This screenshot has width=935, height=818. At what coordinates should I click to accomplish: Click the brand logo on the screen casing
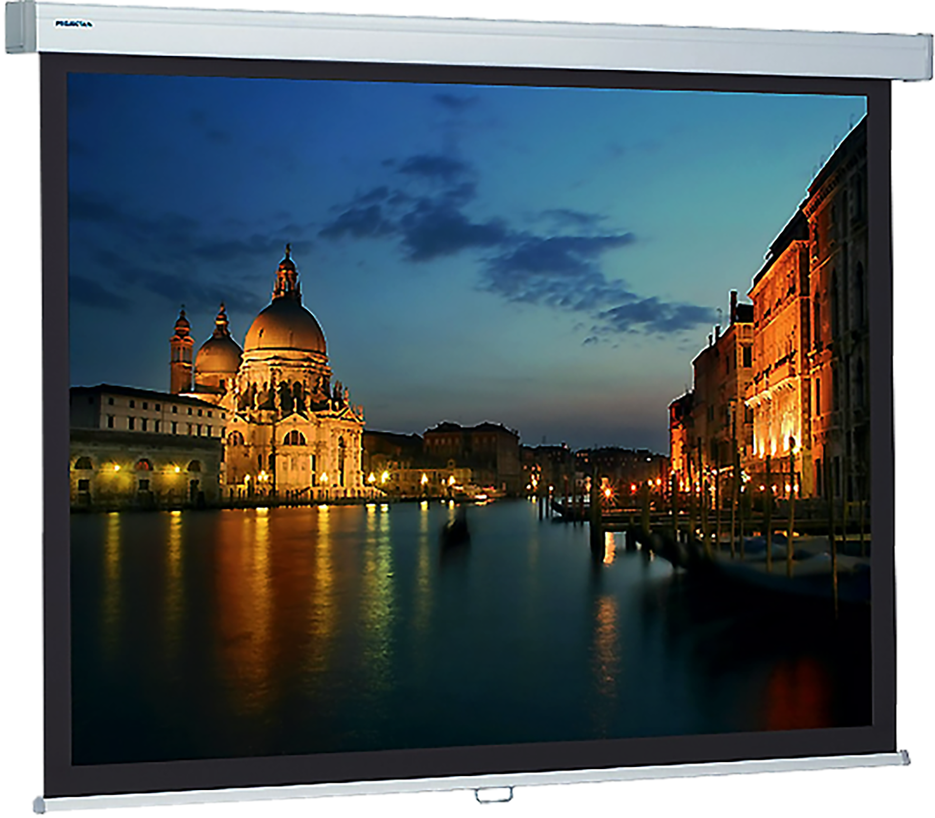click(73, 24)
